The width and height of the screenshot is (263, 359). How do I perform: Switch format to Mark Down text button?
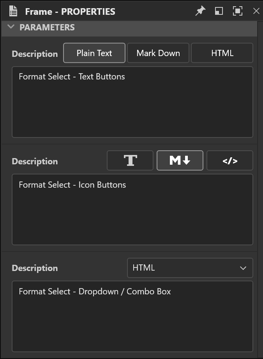point(158,53)
